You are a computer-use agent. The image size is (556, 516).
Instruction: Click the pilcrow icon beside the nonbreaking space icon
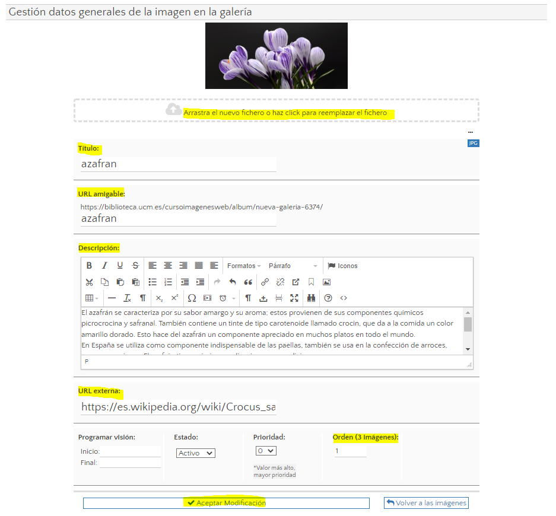(248, 298)
